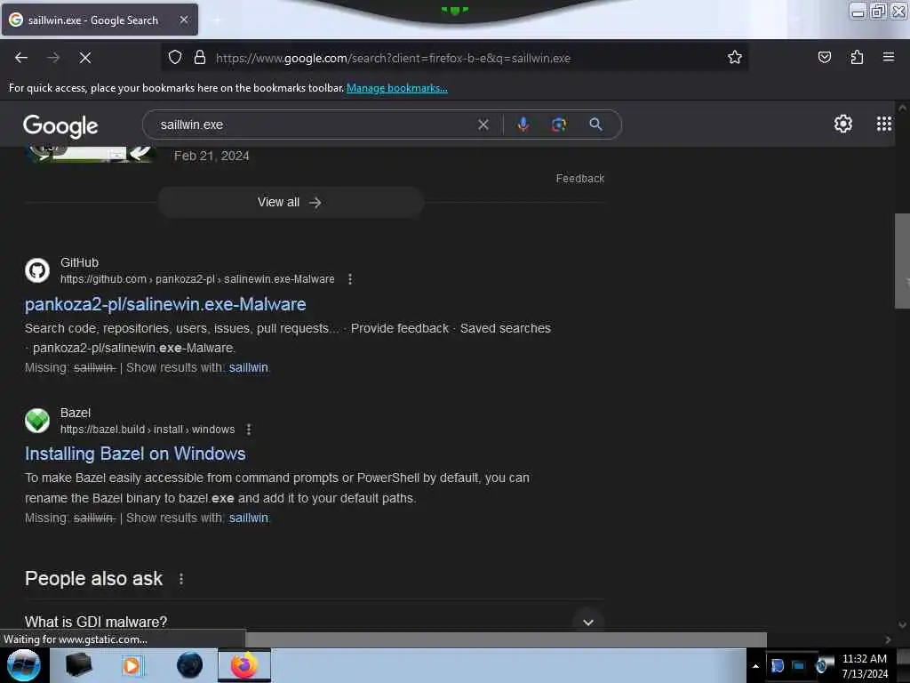Image resolution: width=910 pixels, height=683 pixels.
Task: Save page to Pocket
Action: tap(824, 58)
